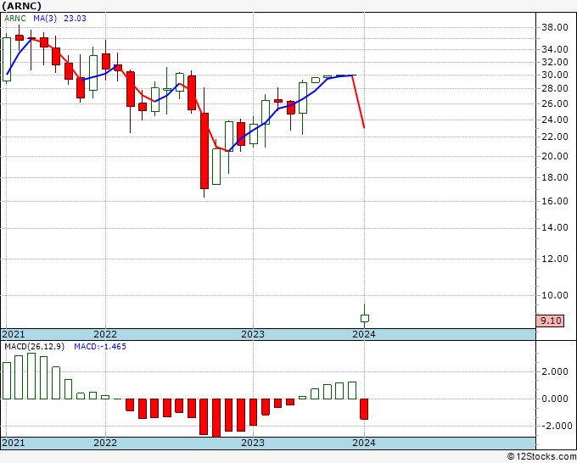Viewport: 577px width, 463px height.
Task: Select the 9.10 current price tag
Action: [x=550, y=321]
